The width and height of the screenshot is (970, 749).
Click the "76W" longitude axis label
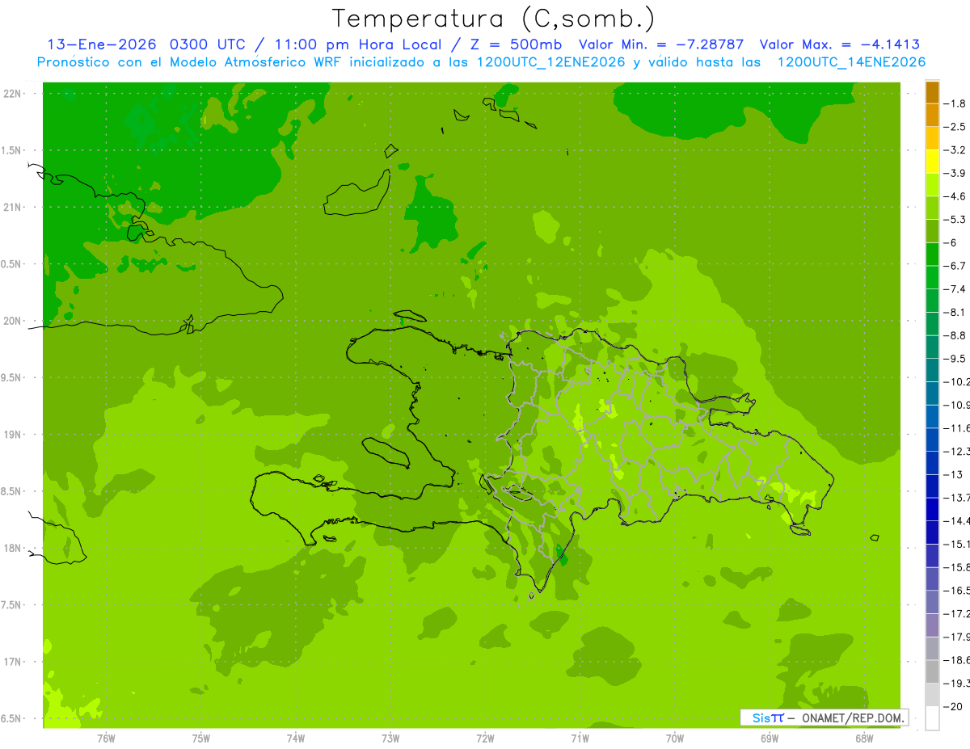click(x=106, y=738)
